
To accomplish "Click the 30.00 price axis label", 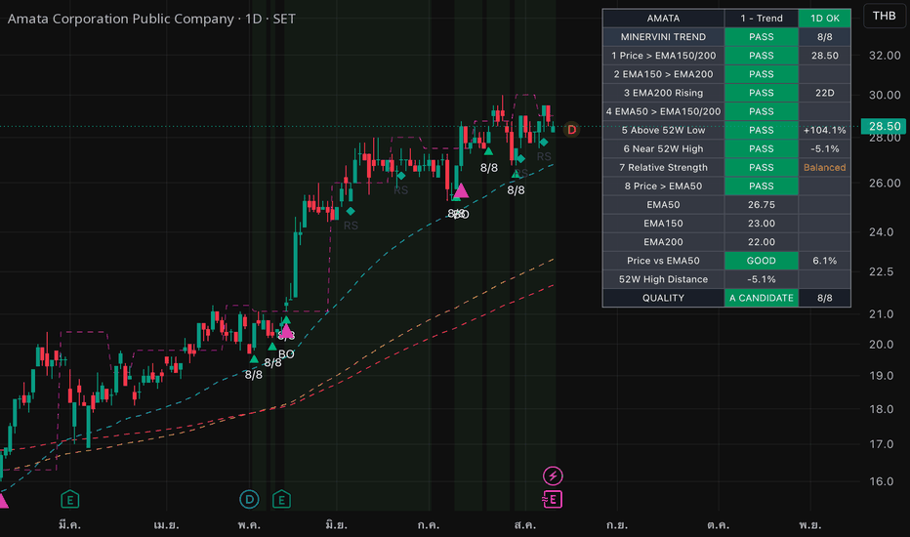I will click(x=885, y=95).
